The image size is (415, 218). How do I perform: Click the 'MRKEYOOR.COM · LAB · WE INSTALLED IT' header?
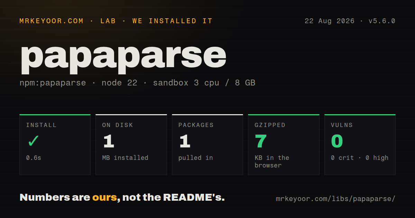[x=116, y=21]
